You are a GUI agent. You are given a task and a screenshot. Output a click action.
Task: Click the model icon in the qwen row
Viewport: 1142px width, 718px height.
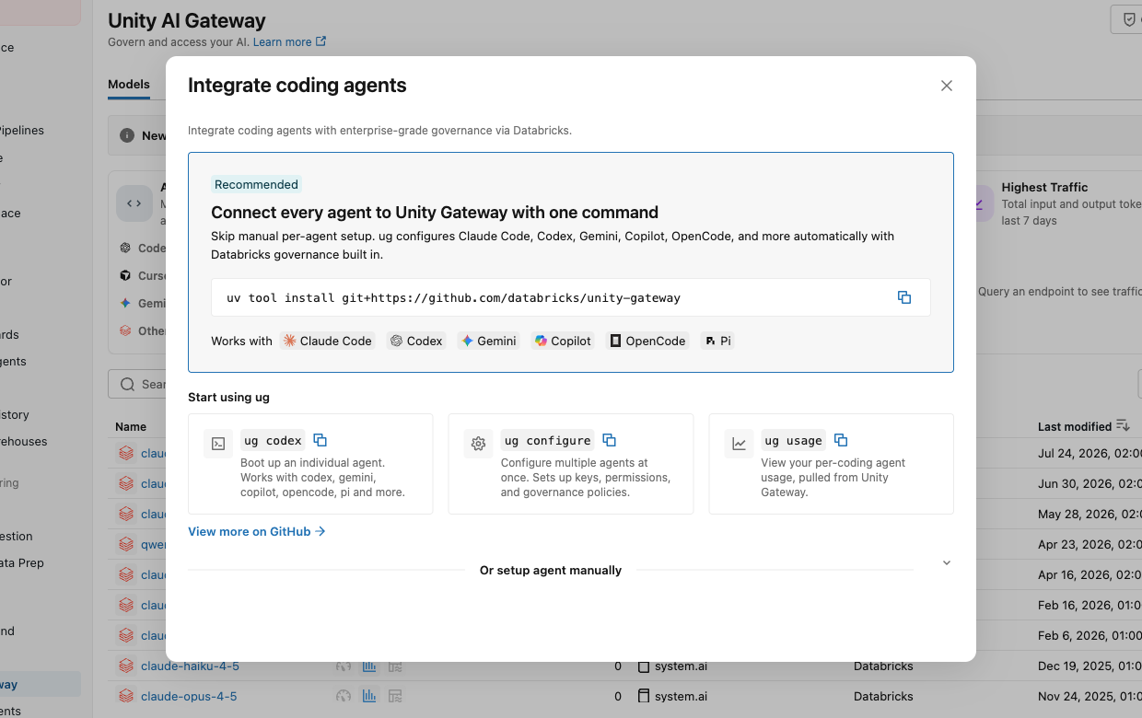coord(125,544)
